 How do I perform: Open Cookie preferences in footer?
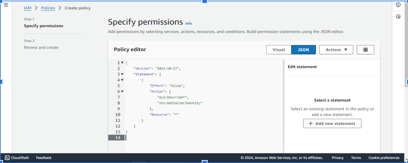coord(384,158)
